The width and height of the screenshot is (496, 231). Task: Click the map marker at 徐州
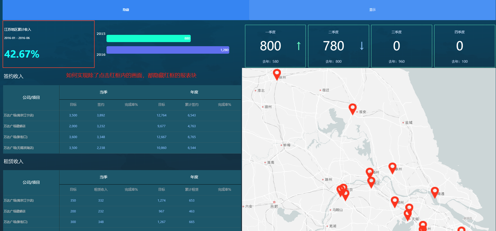[277, 75]
